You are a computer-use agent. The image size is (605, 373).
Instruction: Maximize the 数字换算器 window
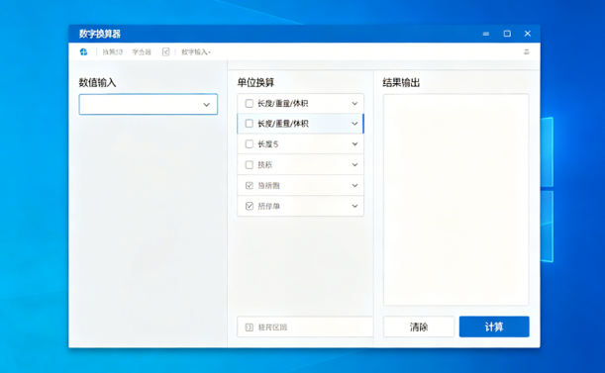pos(507,34)
